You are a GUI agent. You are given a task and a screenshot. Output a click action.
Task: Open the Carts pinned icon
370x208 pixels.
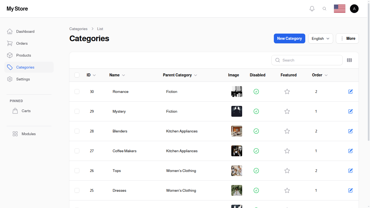pos(15,111)
